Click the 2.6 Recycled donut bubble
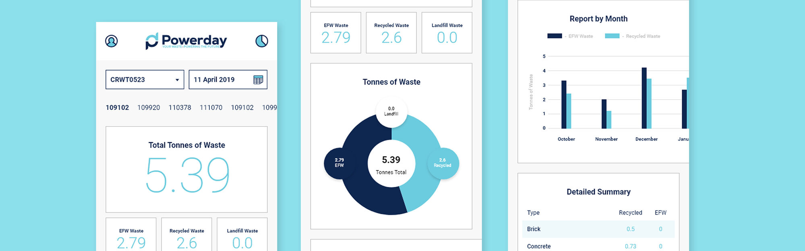Screen dimensions: 805x251 click(x=443, y=163)
